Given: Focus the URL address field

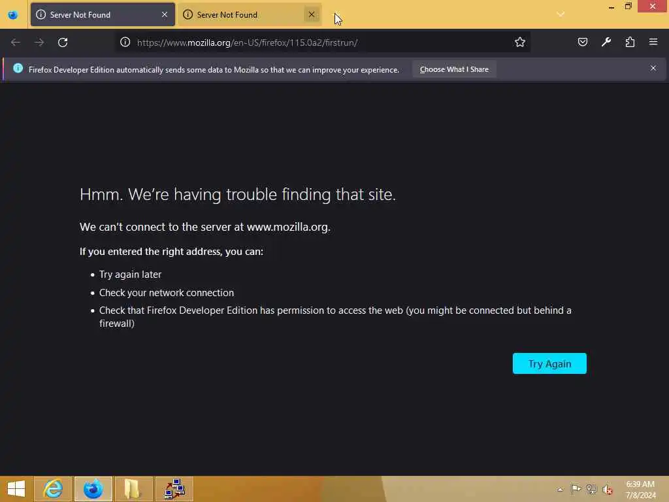Looking at the screenshot, I should 323,42.
